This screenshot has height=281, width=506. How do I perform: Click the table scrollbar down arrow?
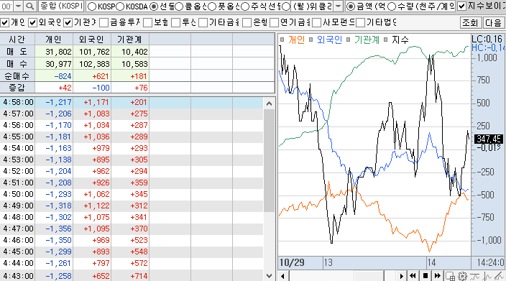pos(269,275)
